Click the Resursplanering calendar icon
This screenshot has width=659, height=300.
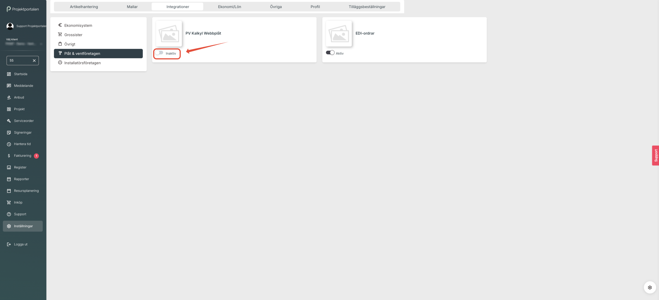click(x=9, y=191)
